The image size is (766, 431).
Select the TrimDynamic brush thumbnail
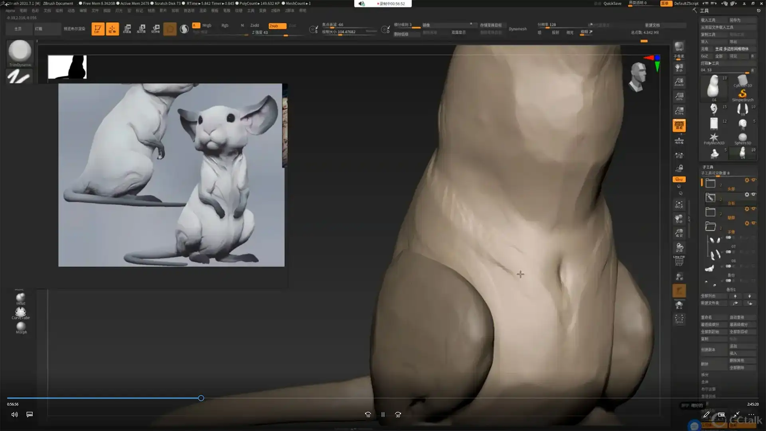click(x=20, y=52)
